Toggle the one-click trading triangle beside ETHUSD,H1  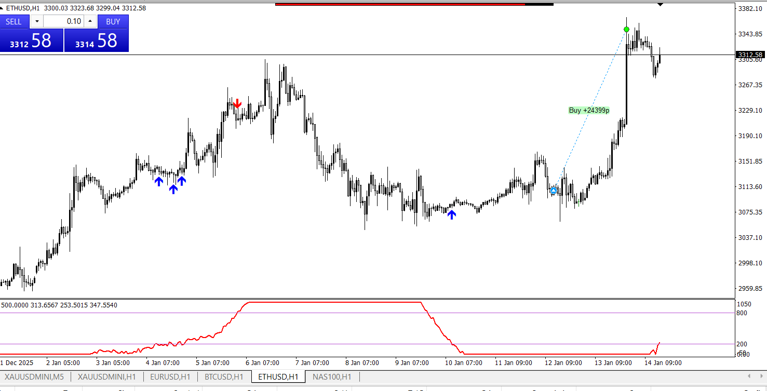[x=2, y=8]
